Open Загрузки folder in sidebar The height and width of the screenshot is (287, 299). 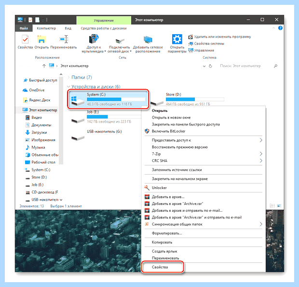coord(36,132)
